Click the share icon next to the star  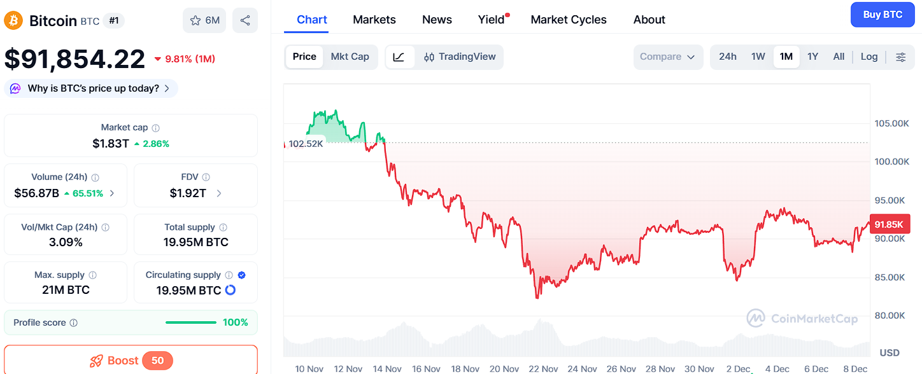[x=245, y=20]
